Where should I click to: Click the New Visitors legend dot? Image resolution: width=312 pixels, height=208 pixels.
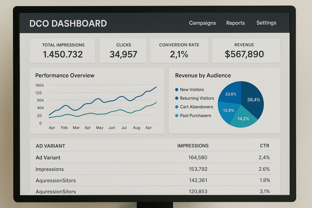click(x=177, y=90)
